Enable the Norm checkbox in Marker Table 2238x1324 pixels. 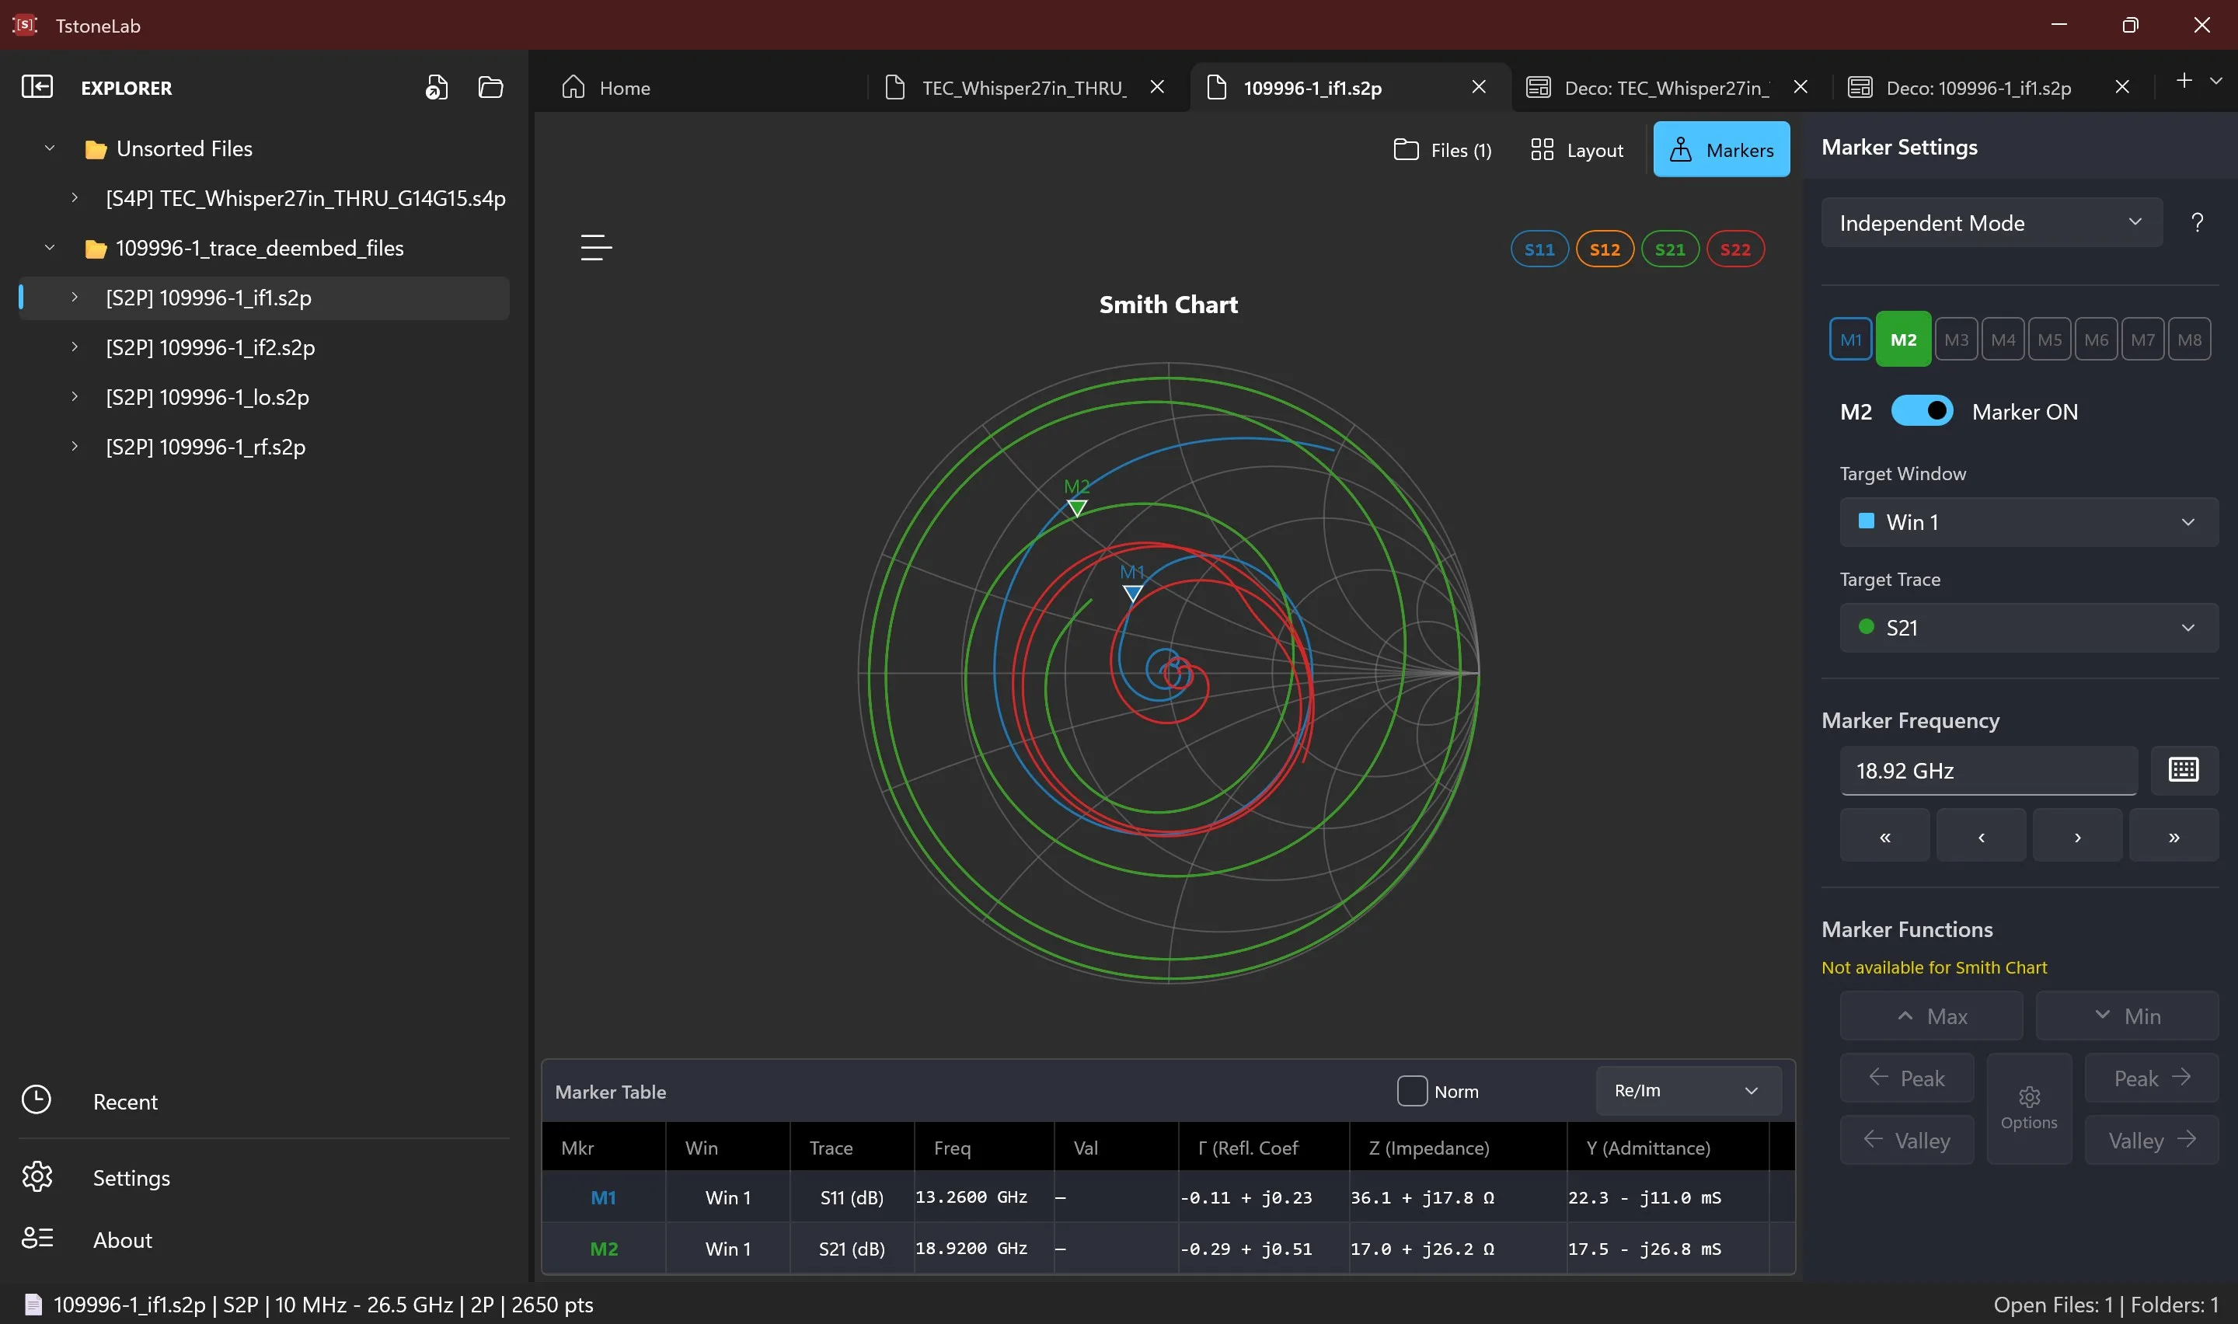pyautogui.click(x=1411, y=1090)
